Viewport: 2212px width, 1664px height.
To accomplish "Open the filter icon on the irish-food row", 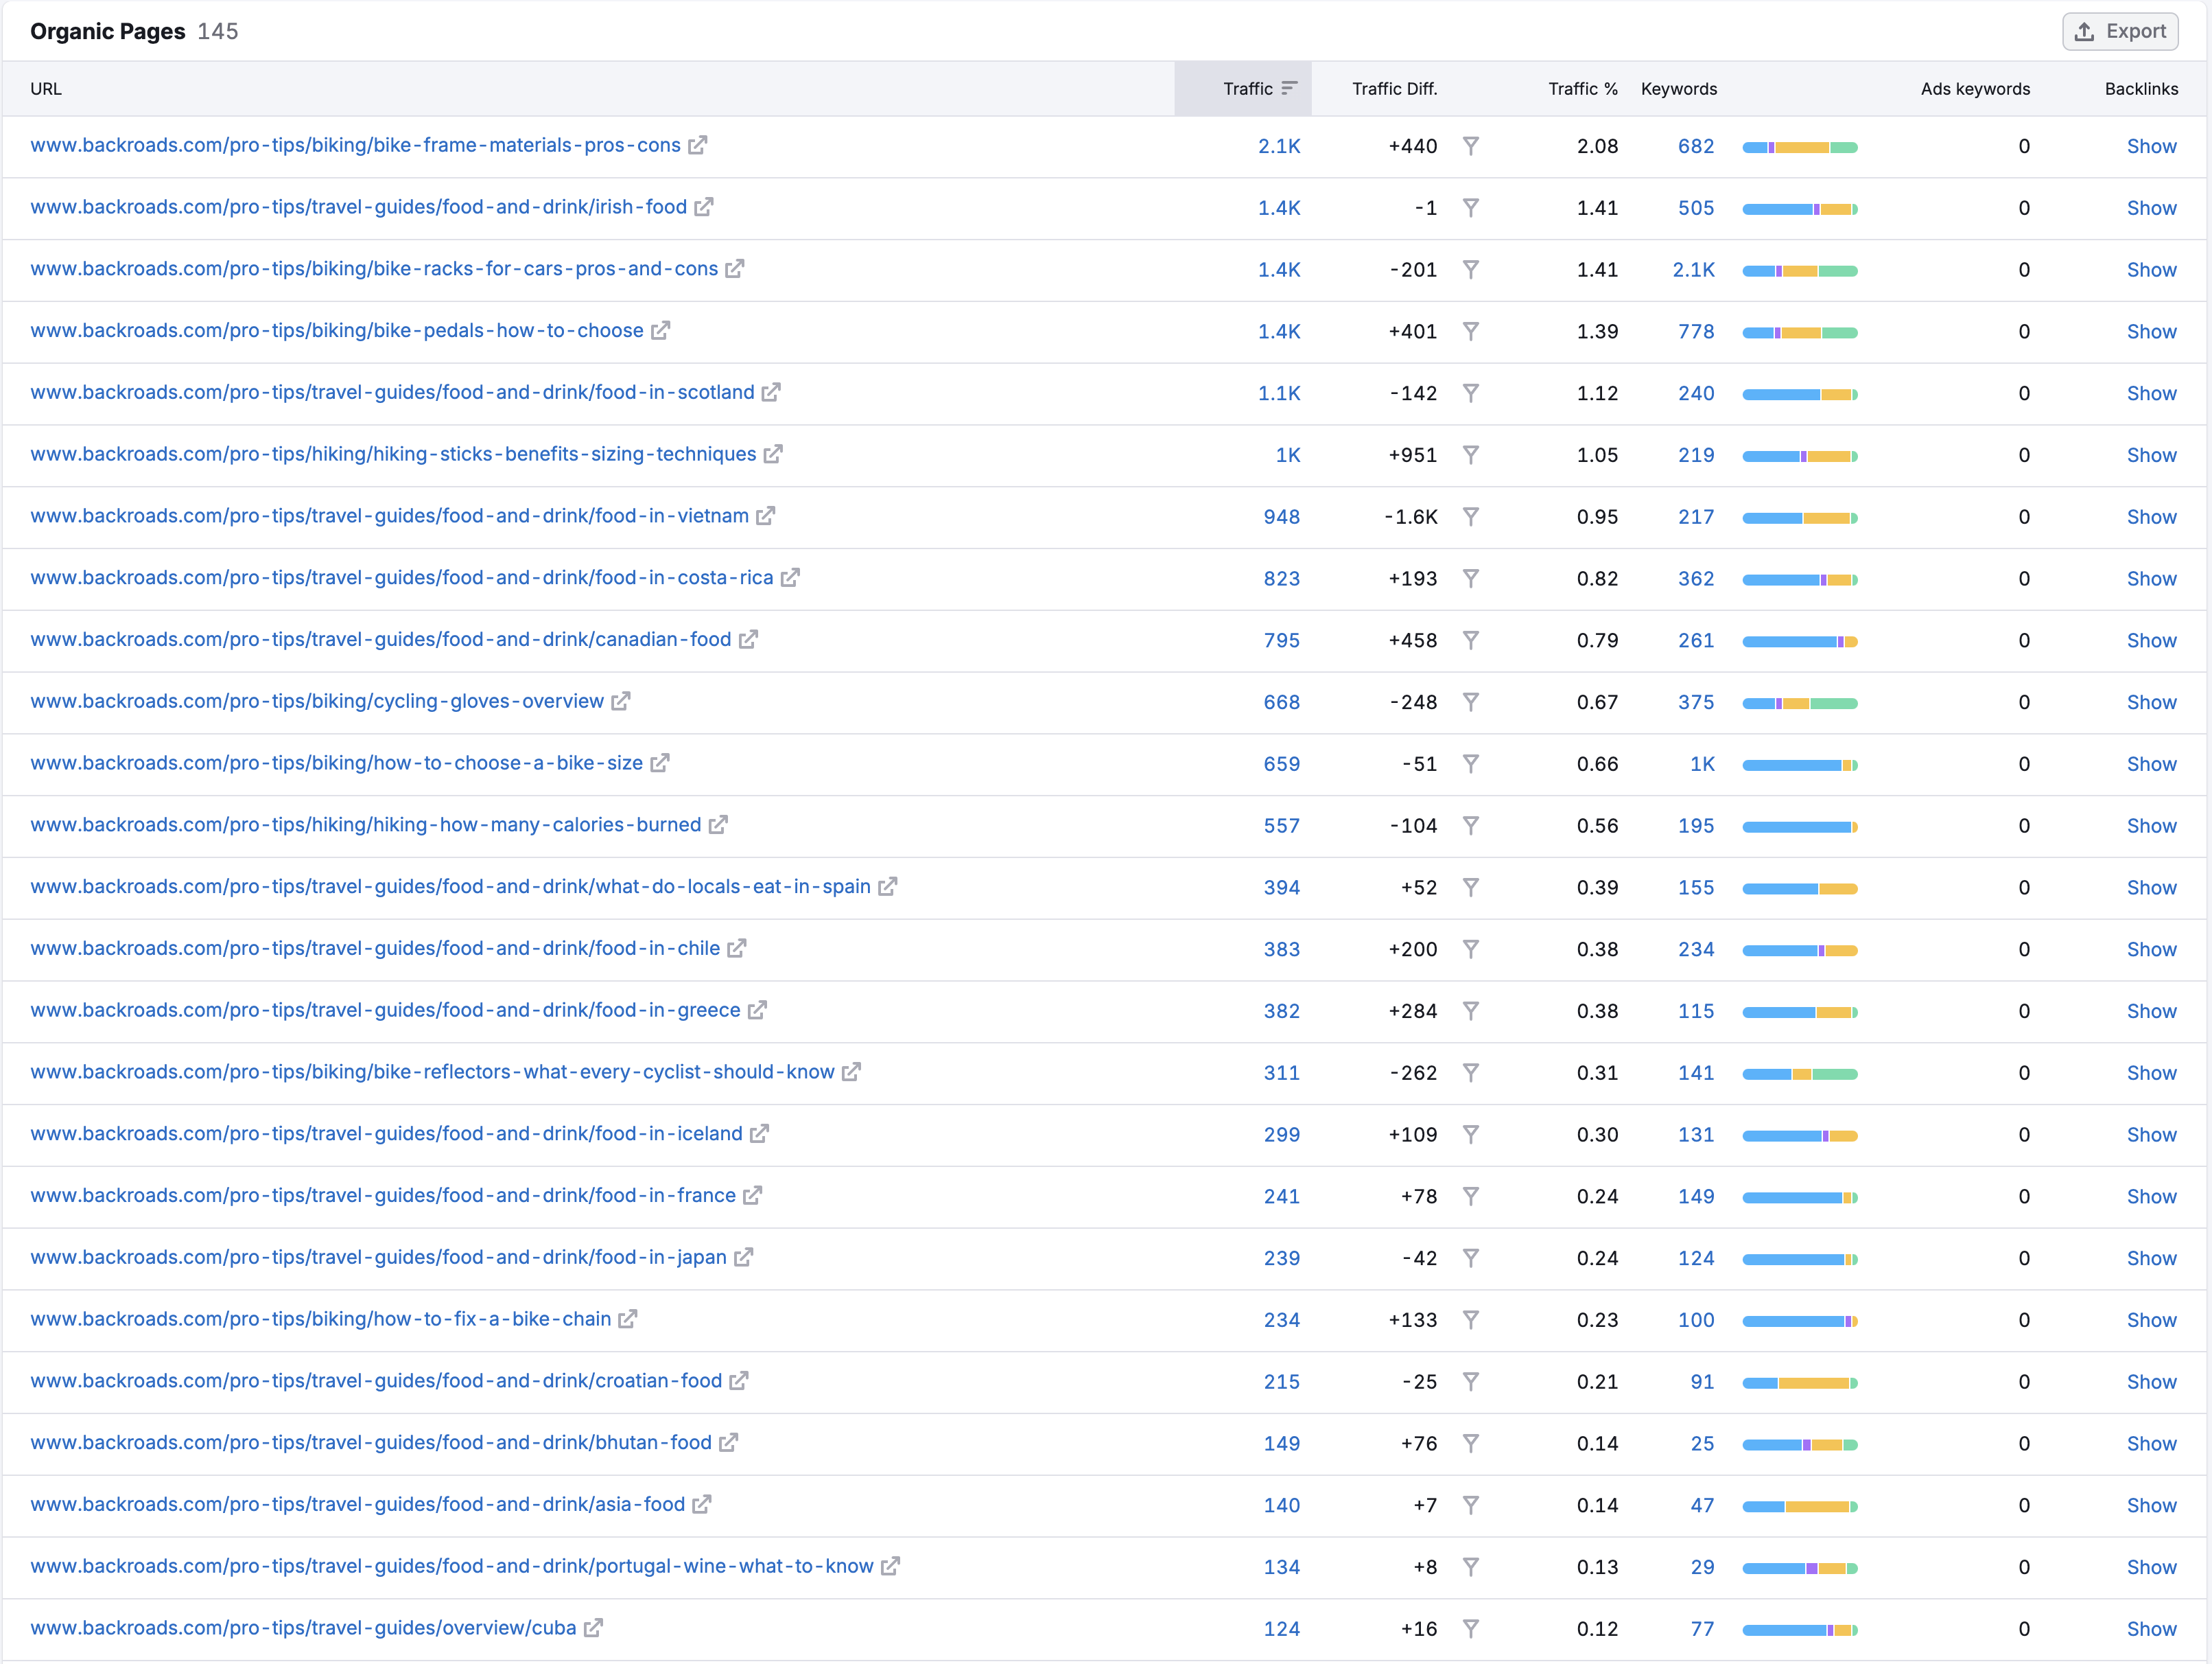I will [1471, 207].
